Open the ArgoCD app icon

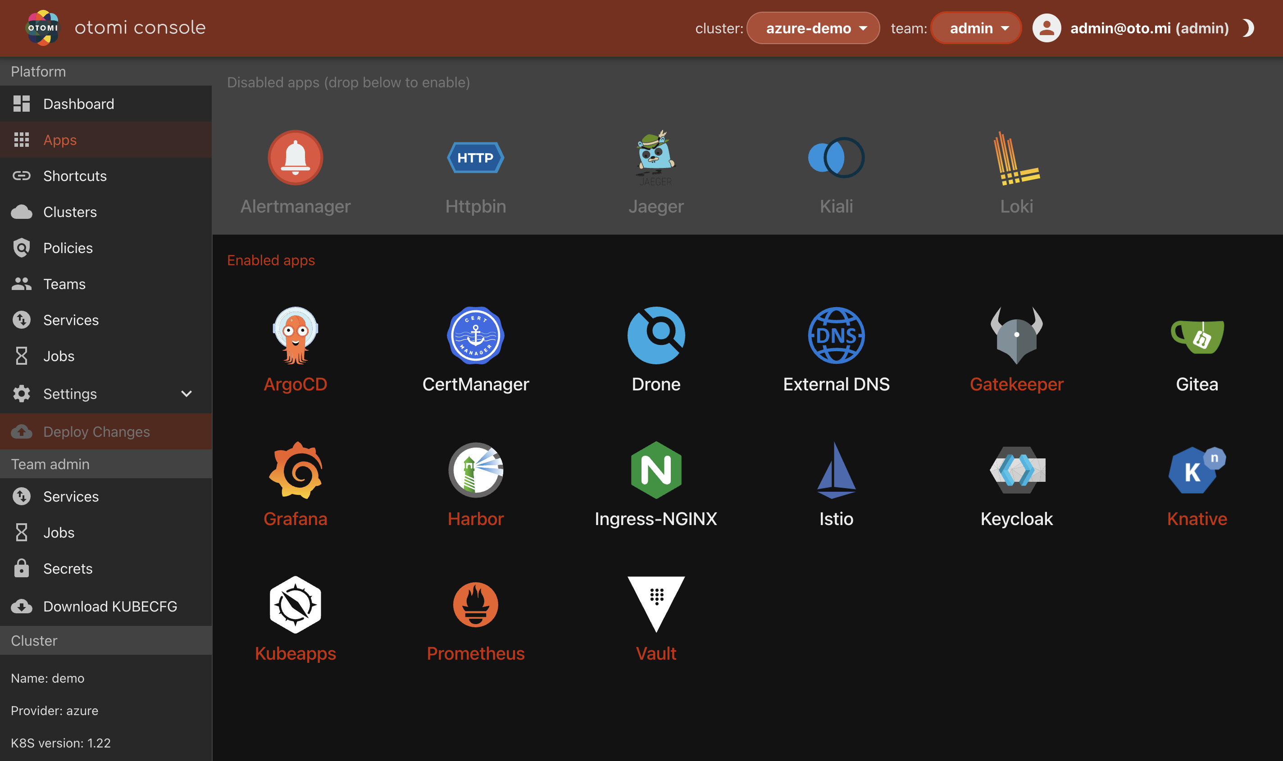(x=295, y=335)
